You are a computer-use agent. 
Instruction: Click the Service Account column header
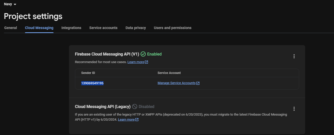pyautogui.click(x=169, y=73)
